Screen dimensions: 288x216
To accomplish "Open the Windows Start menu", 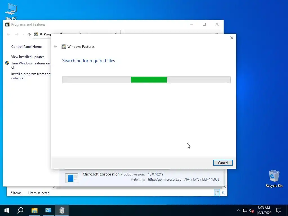I will click(x=7, y=210).
